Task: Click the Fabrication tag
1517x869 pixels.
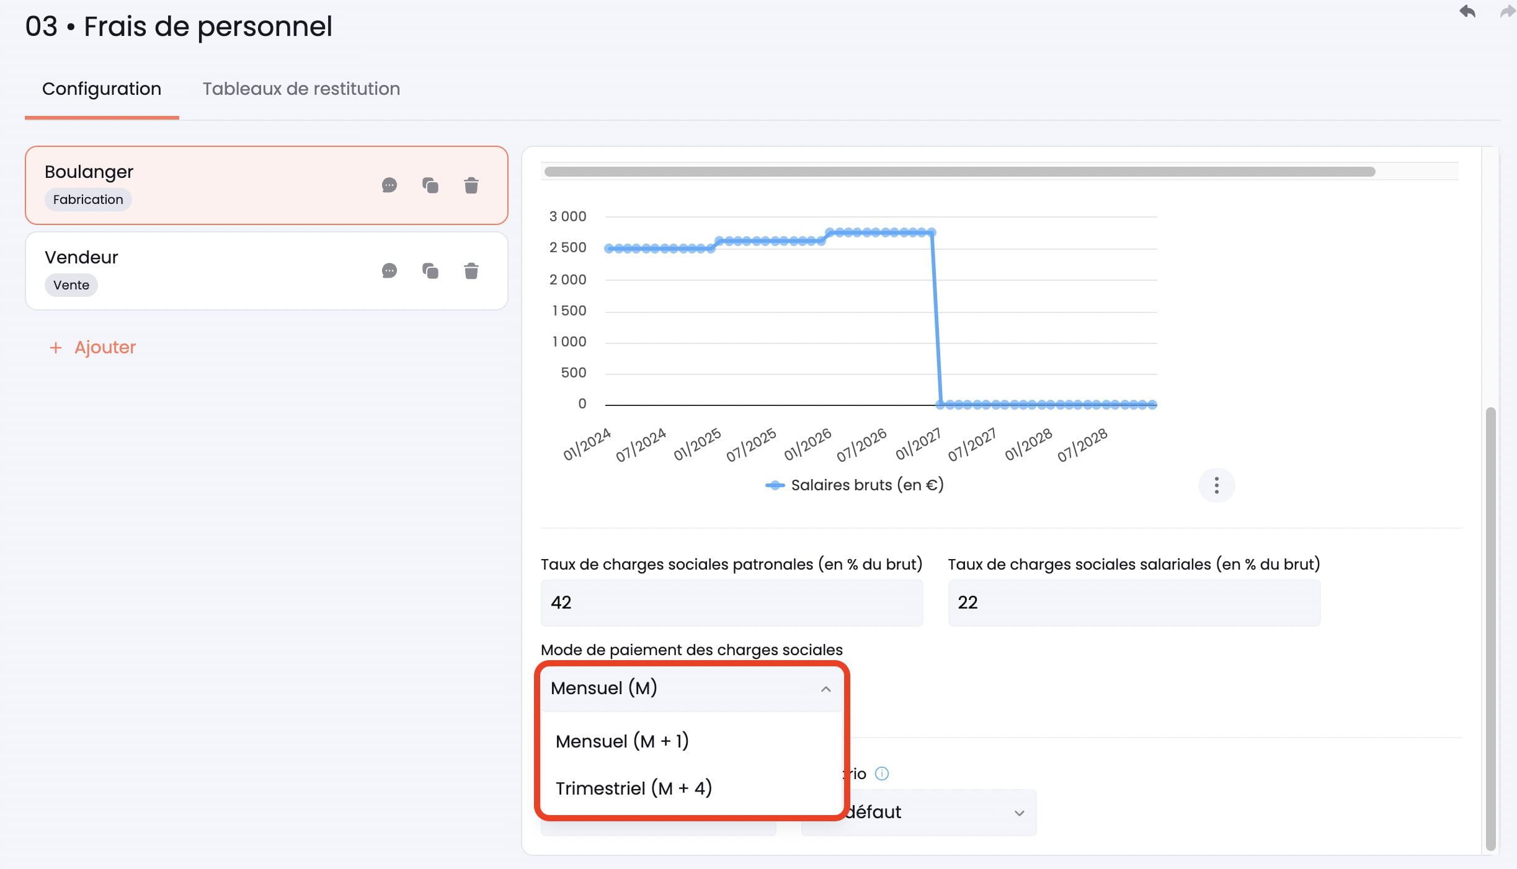Action: (x=88, y=200)
